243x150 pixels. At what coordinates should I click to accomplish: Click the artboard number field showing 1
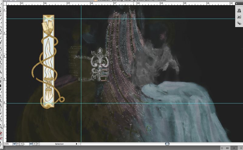[26, 144]
